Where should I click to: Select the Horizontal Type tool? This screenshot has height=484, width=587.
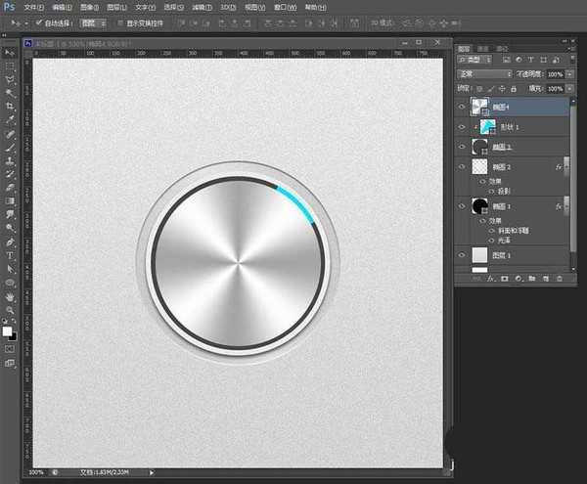pyautogui.click(x=10, y=255)
